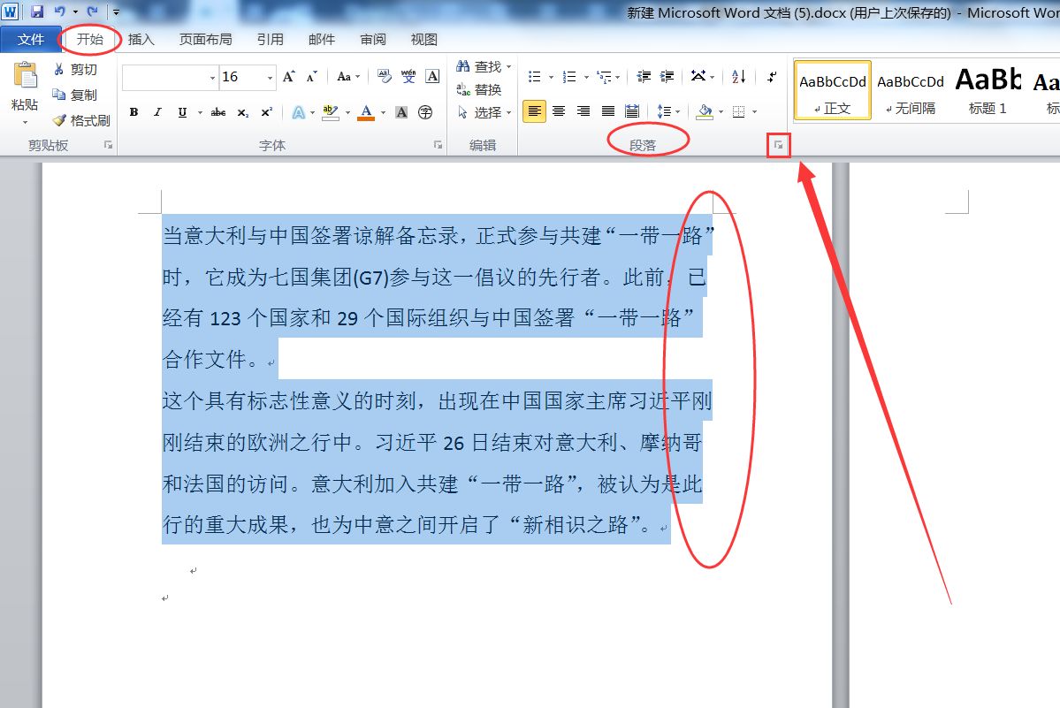Toggle strikethrough formatting
Image resolution: width=1060 pixels, height=708 pixels.
pos(218,112)
